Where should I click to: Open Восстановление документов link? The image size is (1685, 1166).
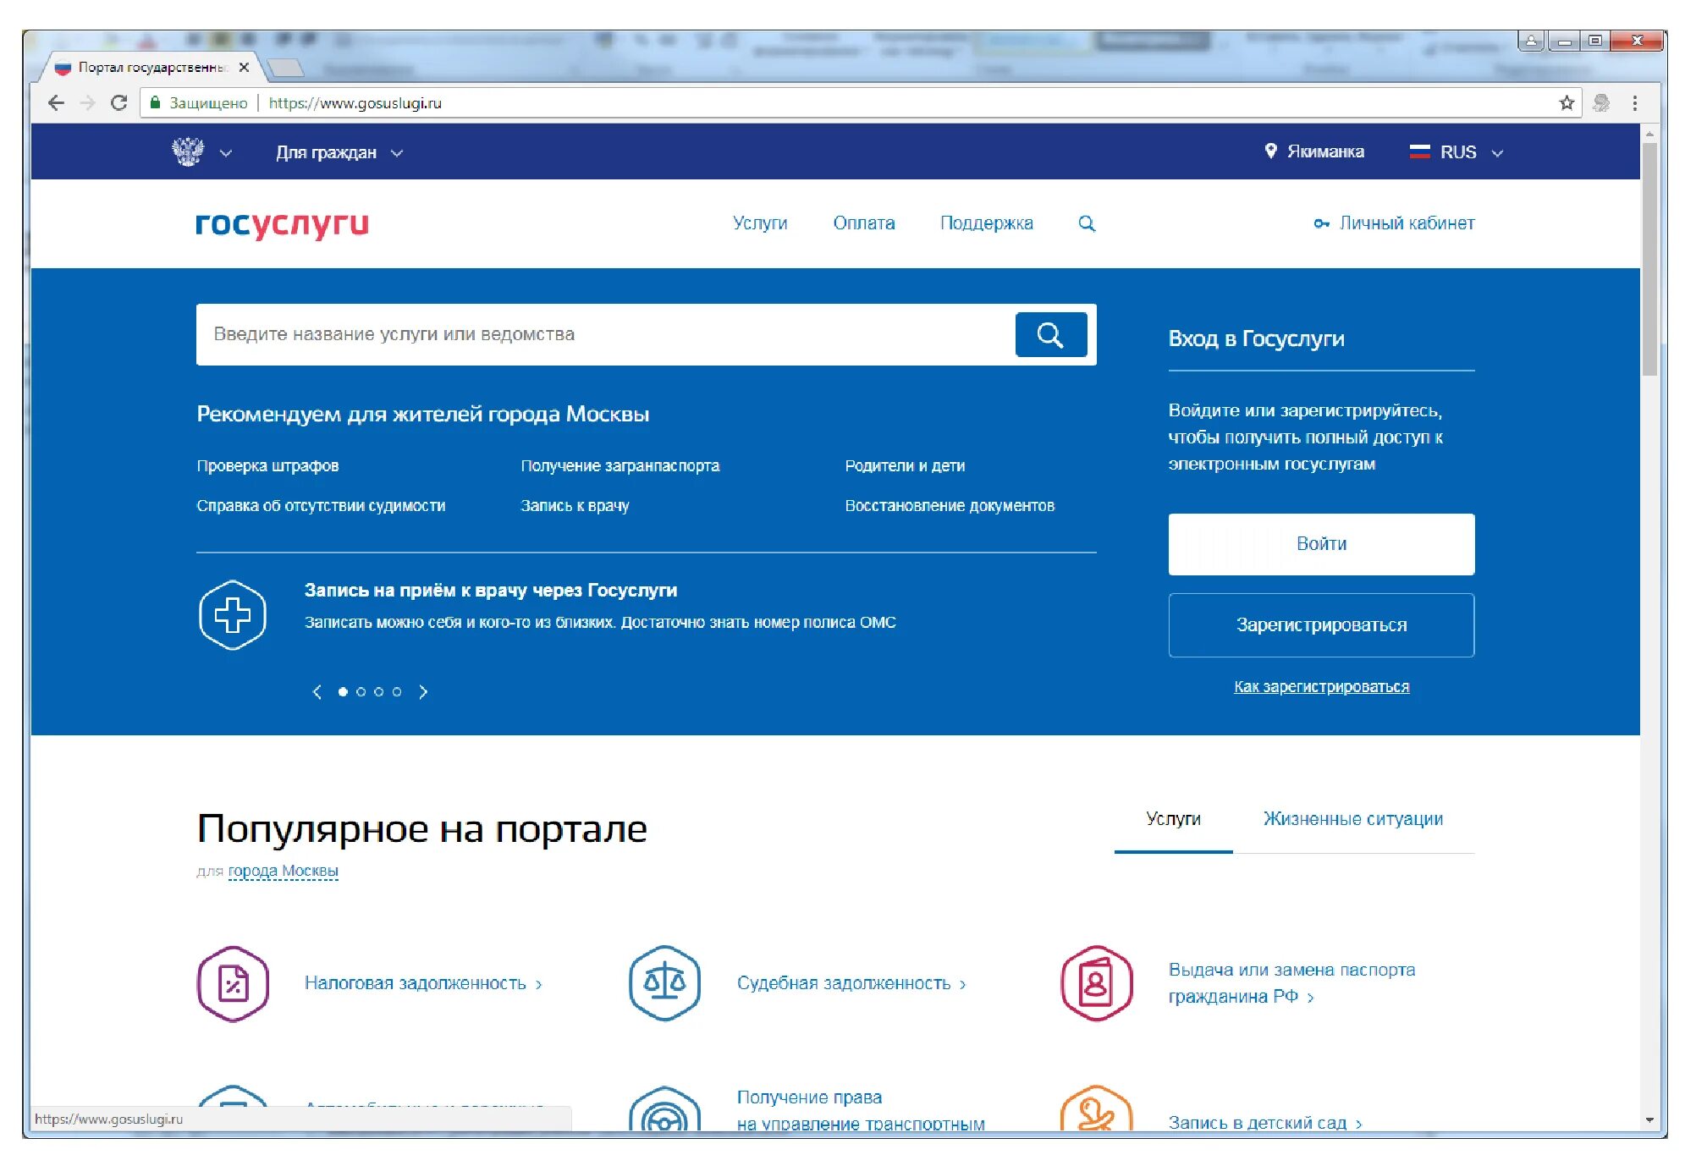click(x=950, y=505)
